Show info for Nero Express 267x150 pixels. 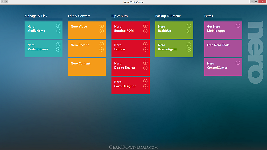(145, 44)
